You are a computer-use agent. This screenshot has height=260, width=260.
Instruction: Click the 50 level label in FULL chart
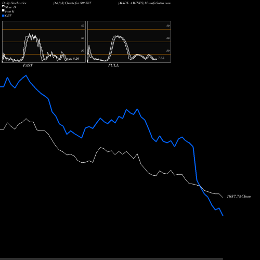coord(168,38)
